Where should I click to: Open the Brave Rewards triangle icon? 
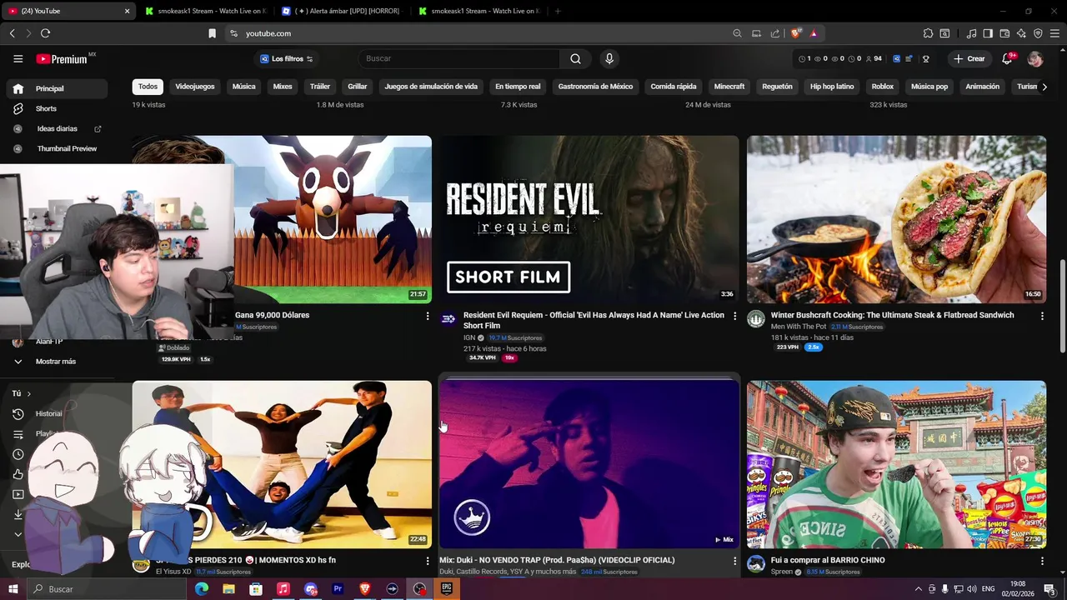click(x=813, y=33)
